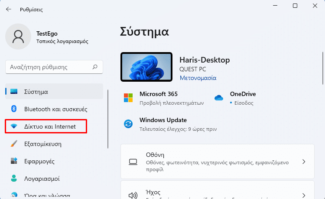Click the QUEST PC model text
Screen dimensions: 325x199
[x=193, y=69]
